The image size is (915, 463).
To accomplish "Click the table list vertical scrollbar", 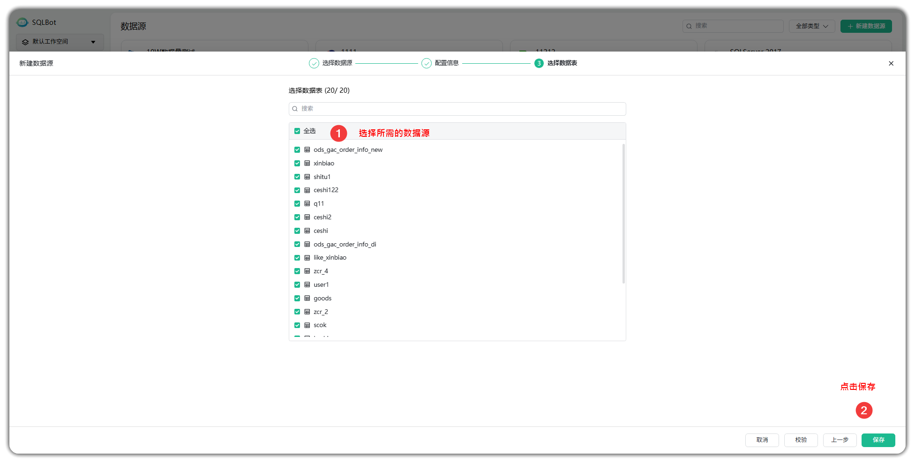I will click(x=623, y=214).
